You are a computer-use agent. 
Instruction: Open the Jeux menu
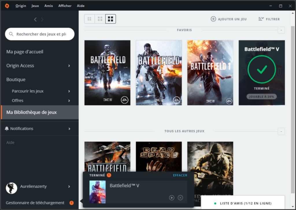coord(35,6)
